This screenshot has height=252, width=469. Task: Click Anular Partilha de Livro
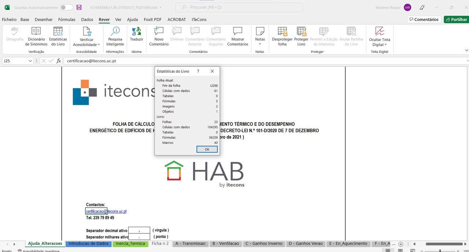click(x=351, y=36)
